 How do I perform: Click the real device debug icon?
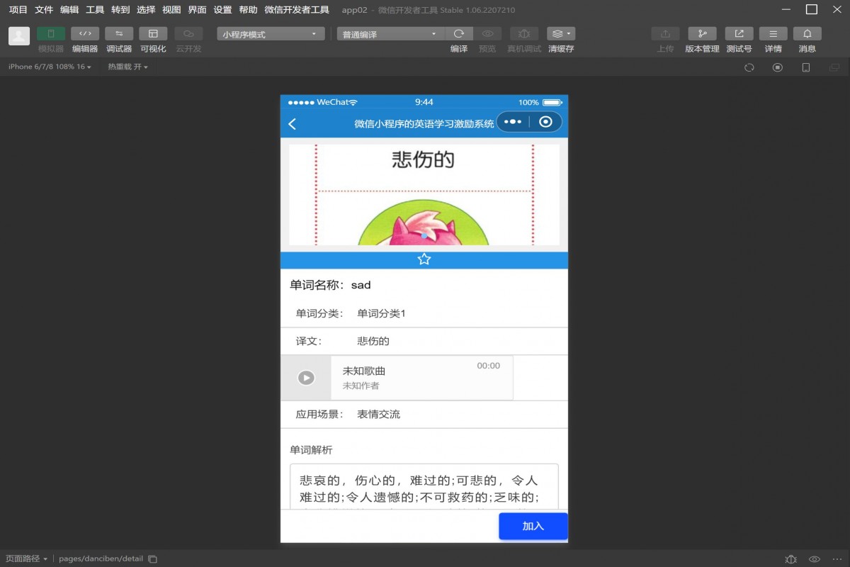[524, 33]
